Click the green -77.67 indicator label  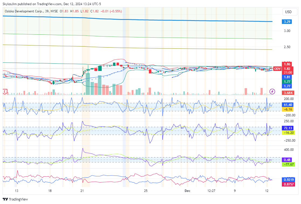[x=288, y=164]
